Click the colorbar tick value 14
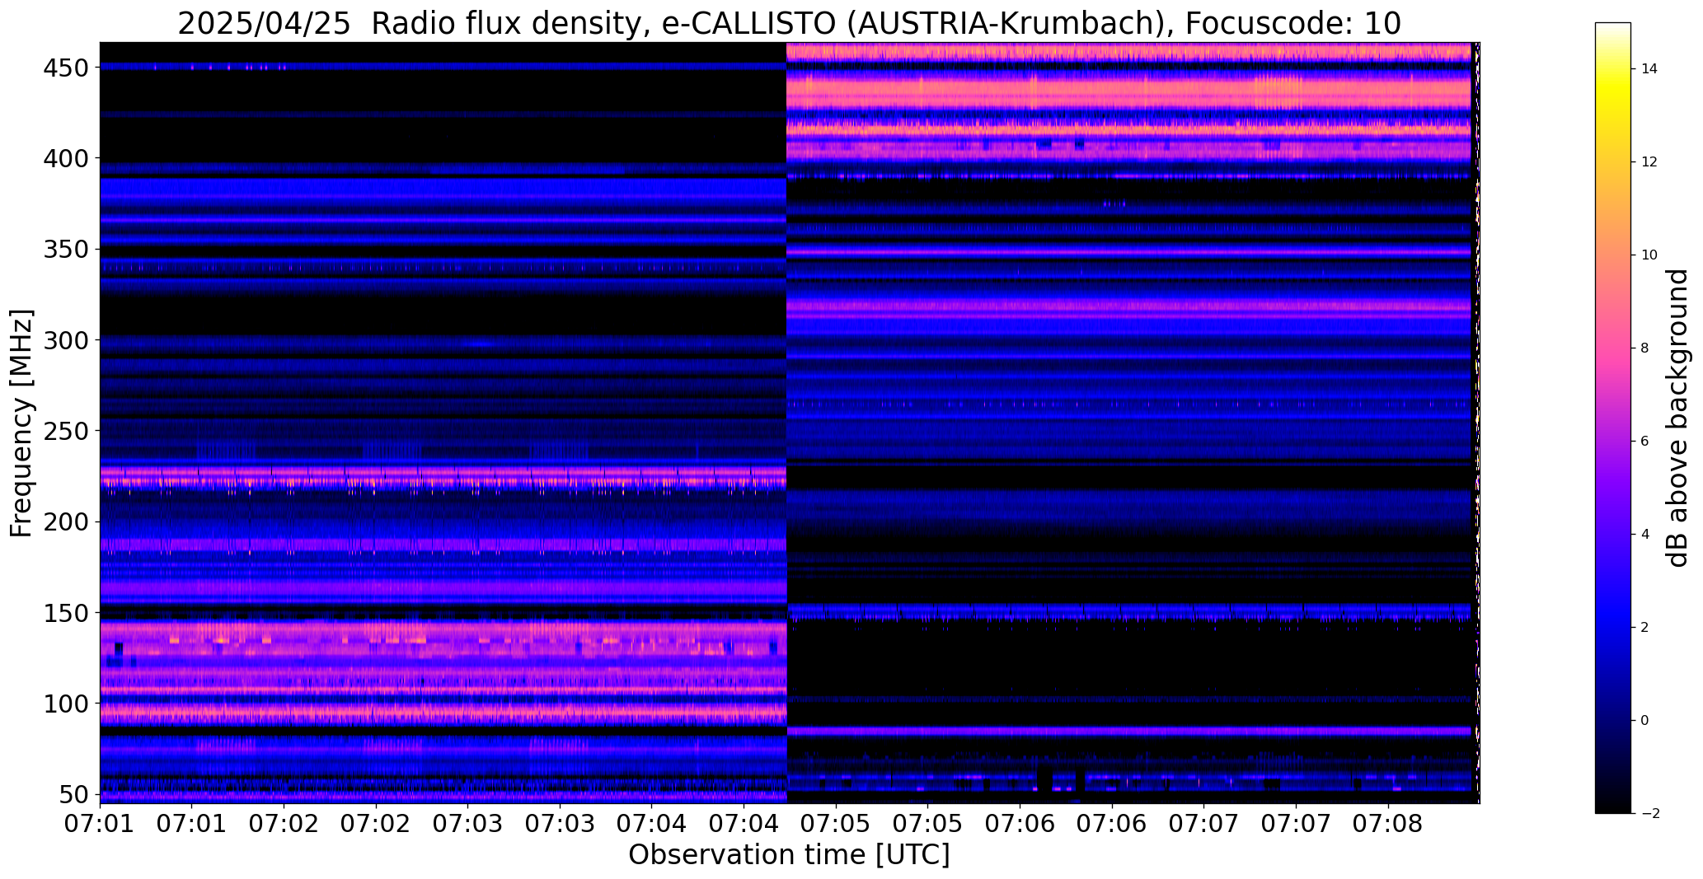 [x=1649, y=69]
